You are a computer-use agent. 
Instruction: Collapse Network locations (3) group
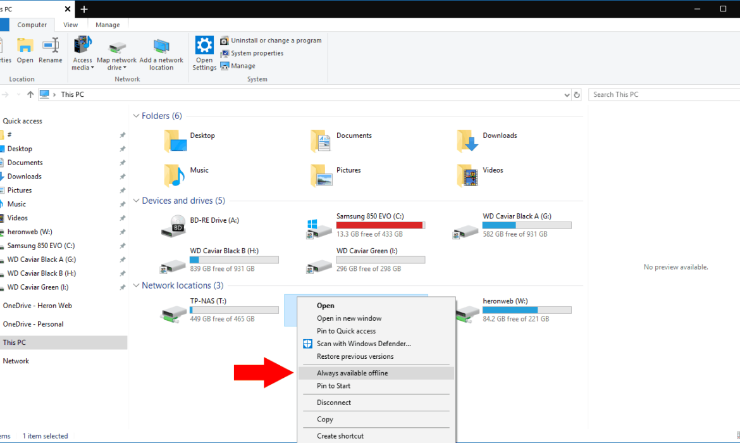[136, 285]
